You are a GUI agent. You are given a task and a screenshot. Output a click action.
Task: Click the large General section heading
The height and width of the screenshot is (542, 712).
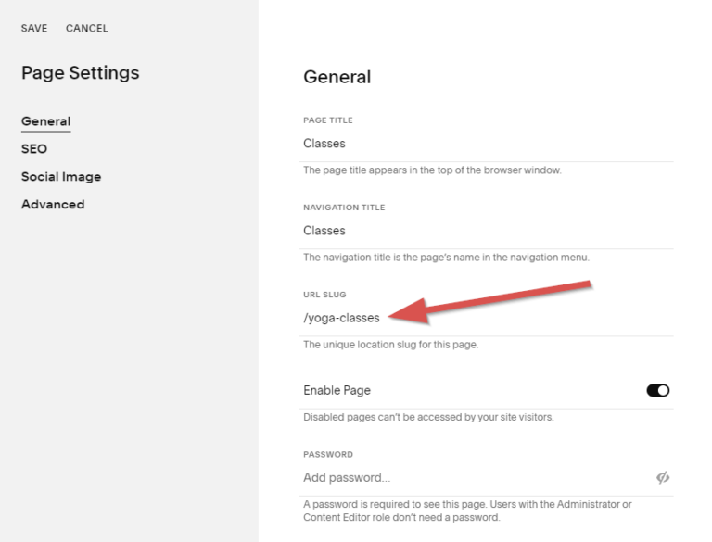[337, 78]
